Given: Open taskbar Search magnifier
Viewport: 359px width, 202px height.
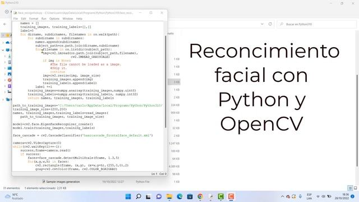Looking at the screenshot, I should coord(139,196).
